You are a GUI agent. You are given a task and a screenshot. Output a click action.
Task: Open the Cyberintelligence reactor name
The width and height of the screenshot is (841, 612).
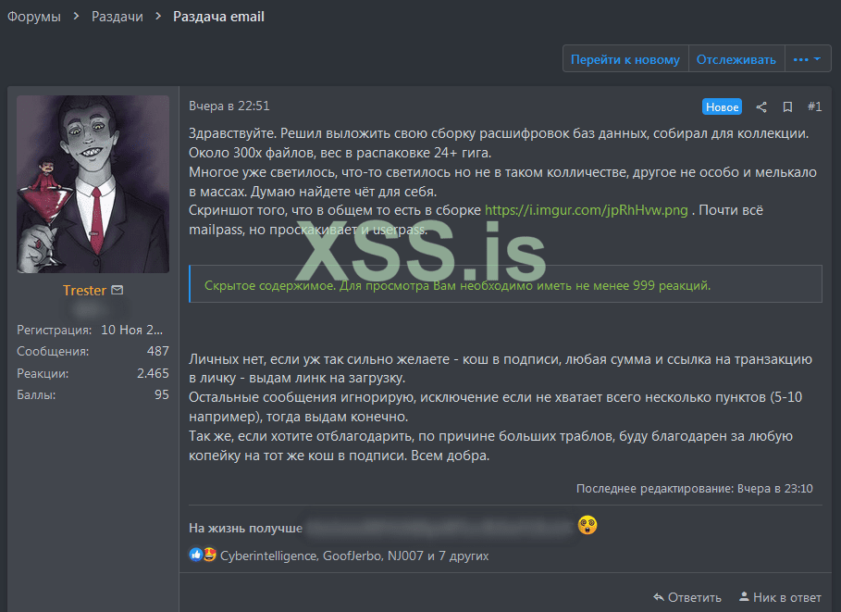[268, 556]
